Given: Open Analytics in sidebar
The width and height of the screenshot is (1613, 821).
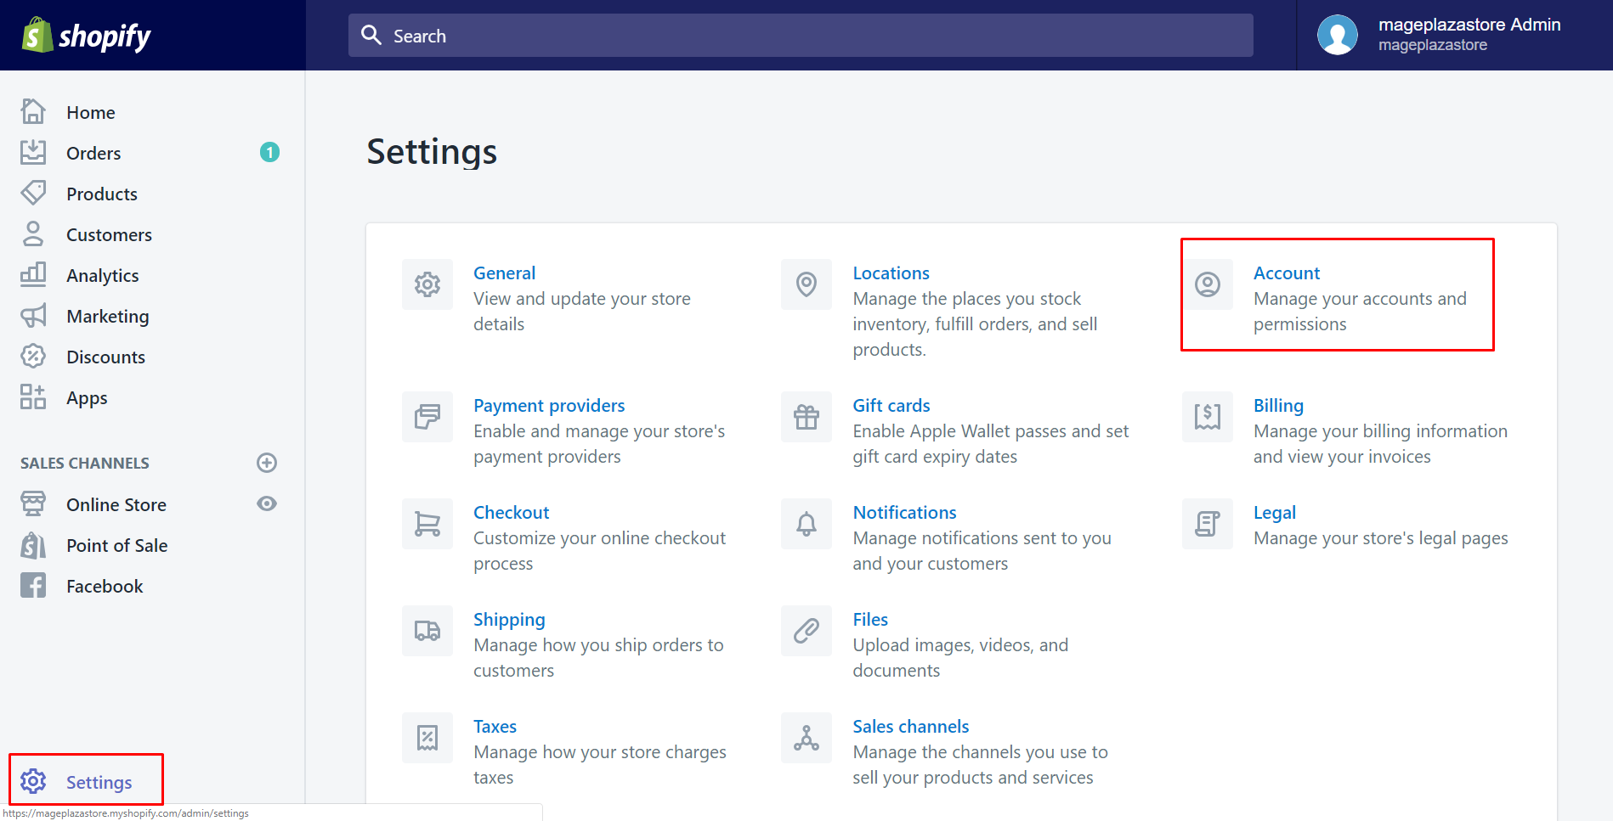Looking at the screenshot, I should coord(102,275).
